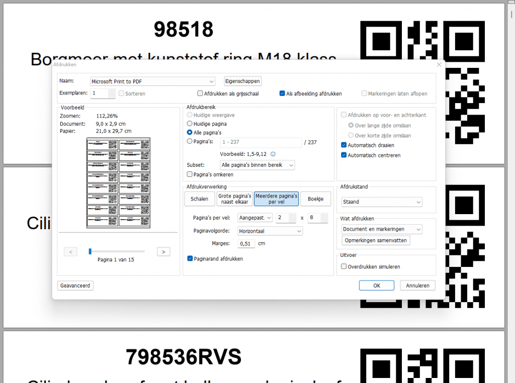The image size is (515, 383).
Task: Click the columns field showing 2
Action: click(286, 218)
